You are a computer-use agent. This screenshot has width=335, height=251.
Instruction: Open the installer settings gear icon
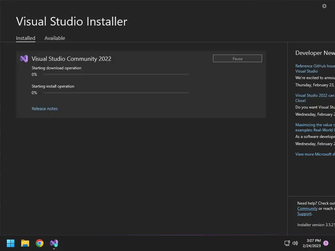click(x=324, y=6)
